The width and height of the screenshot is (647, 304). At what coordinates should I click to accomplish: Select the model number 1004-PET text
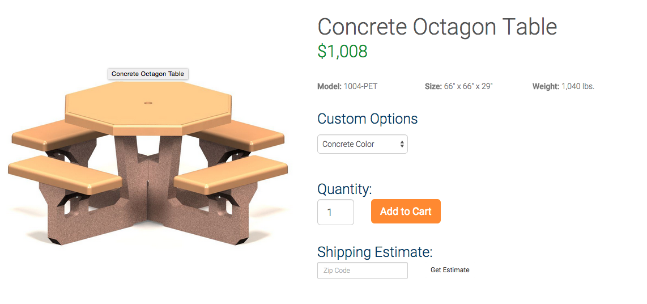point(360,87)
